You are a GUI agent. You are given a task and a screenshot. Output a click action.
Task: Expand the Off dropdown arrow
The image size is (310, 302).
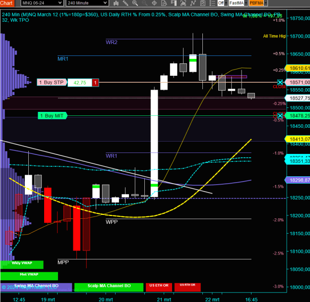tap(226, 3)
